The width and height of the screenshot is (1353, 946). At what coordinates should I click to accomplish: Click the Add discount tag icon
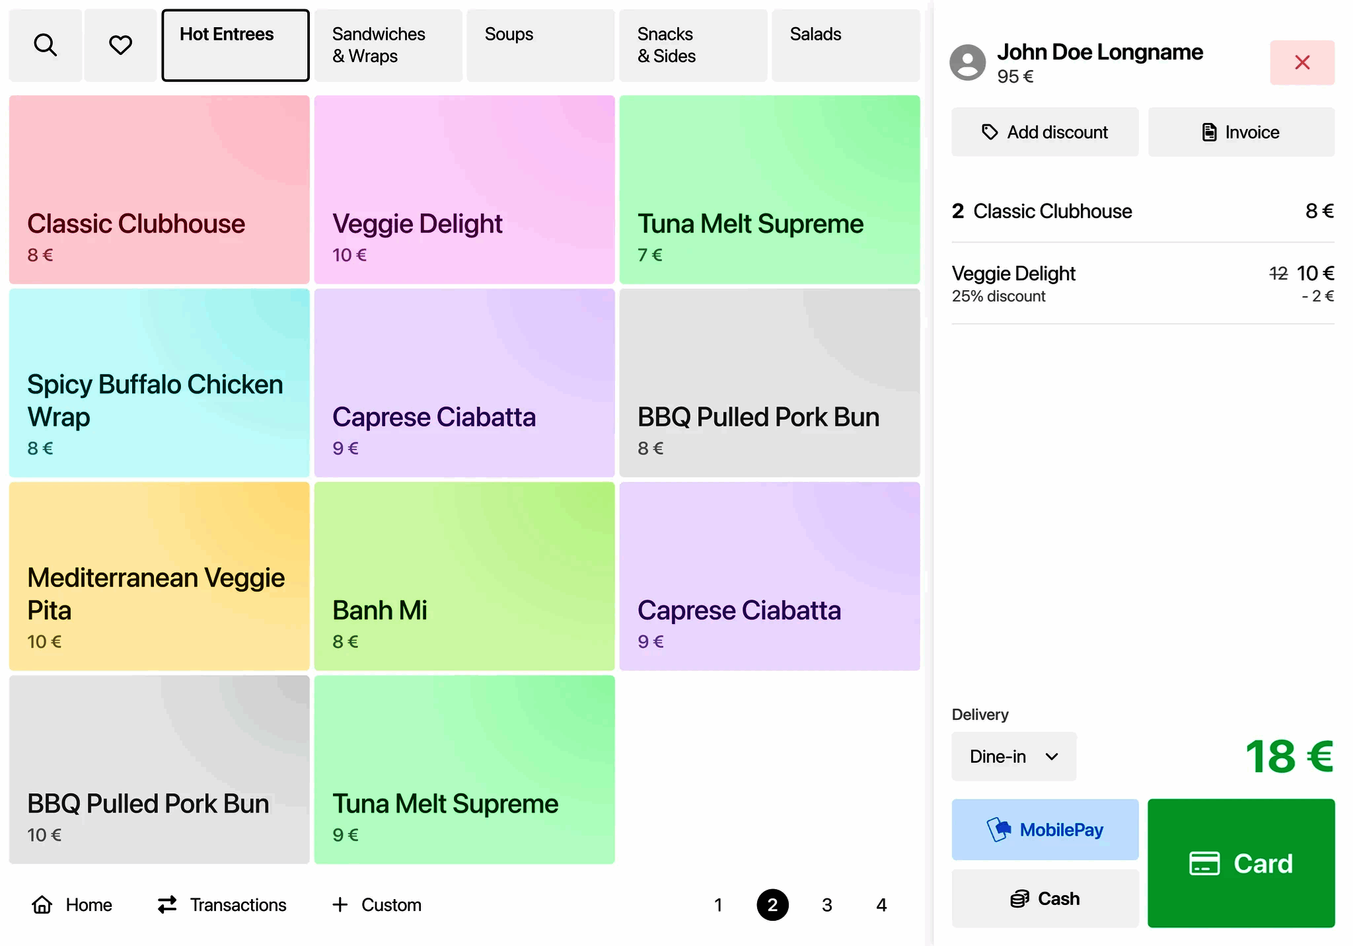point(989,132)
